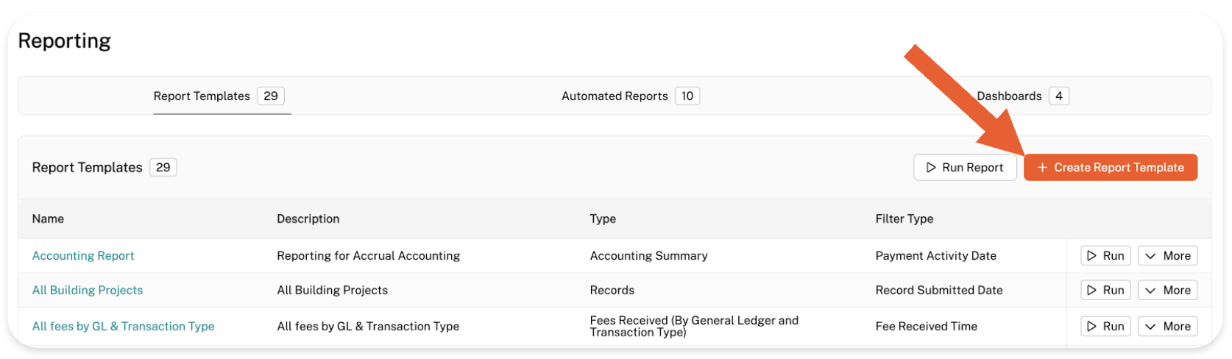The width and height of the screenshot is (1232, 359).
Task: Select the Report Templates tab
Action: 202,96
